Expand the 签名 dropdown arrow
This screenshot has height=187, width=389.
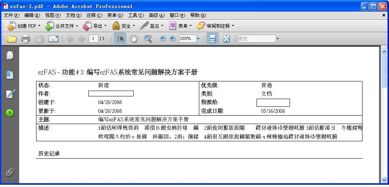(x=162, y=26)
